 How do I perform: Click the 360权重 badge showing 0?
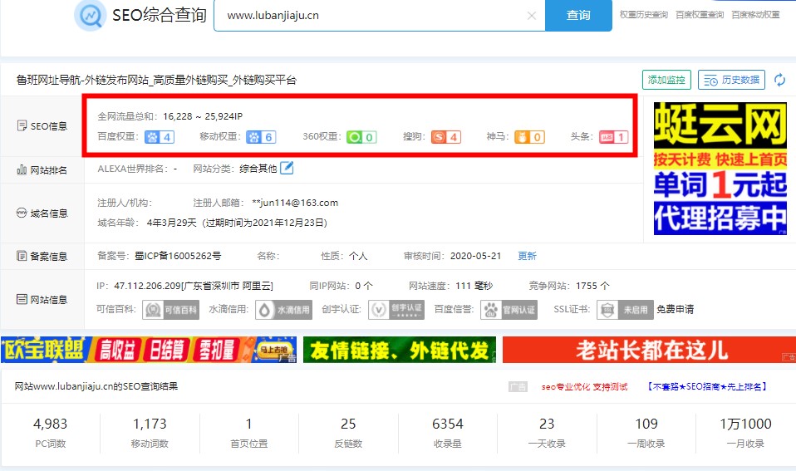coord(361,137)
